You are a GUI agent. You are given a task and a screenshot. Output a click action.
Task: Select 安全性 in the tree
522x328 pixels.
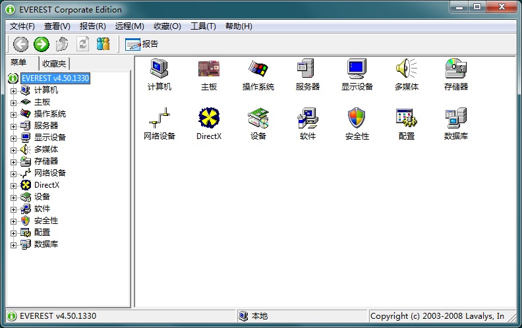pyautogui.click(x=46, y=221)
